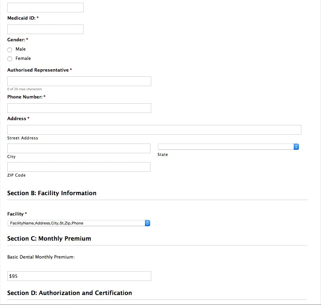Click the Medicaid ID label
The image size is (321, 305).
pos(21,18)
